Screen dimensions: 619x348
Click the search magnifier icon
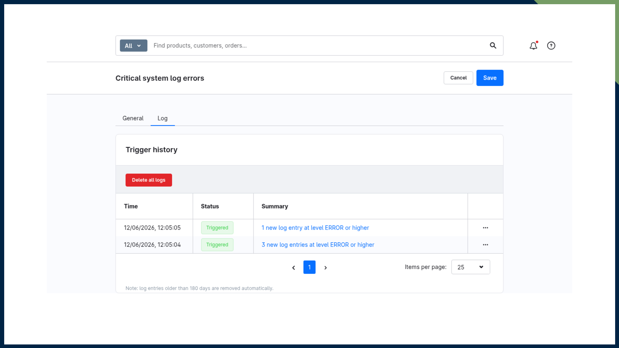point(493,45)
